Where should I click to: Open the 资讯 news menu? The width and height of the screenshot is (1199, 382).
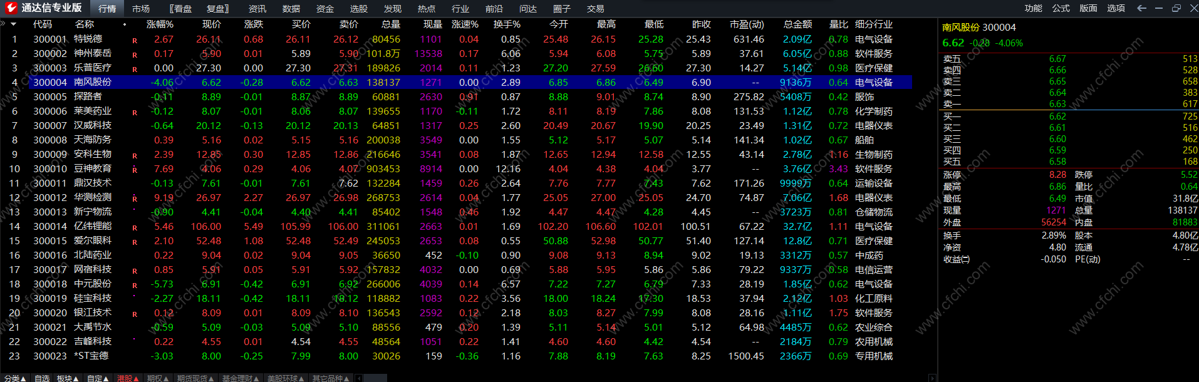pos(257,9)
